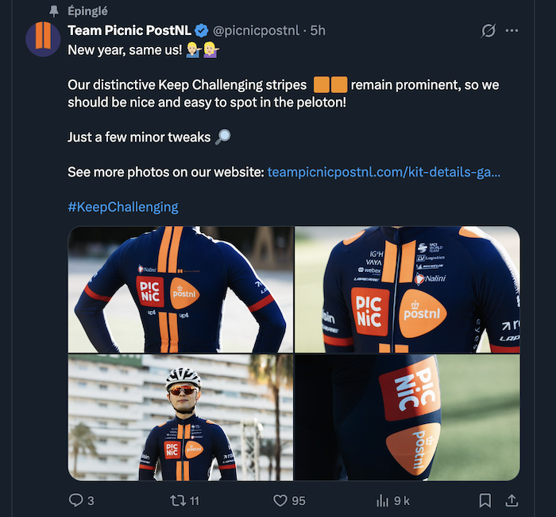This screenshot has width=556, height=517.
Task: Click the Grok icon beside the timestamp
Action: click(x=488, y=31)
